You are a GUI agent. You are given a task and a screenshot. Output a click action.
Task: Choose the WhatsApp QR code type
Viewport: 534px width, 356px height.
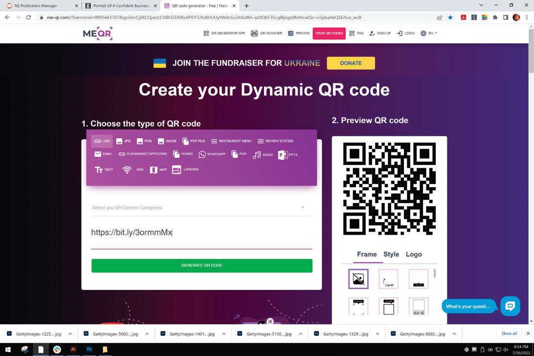click(212, 155)
